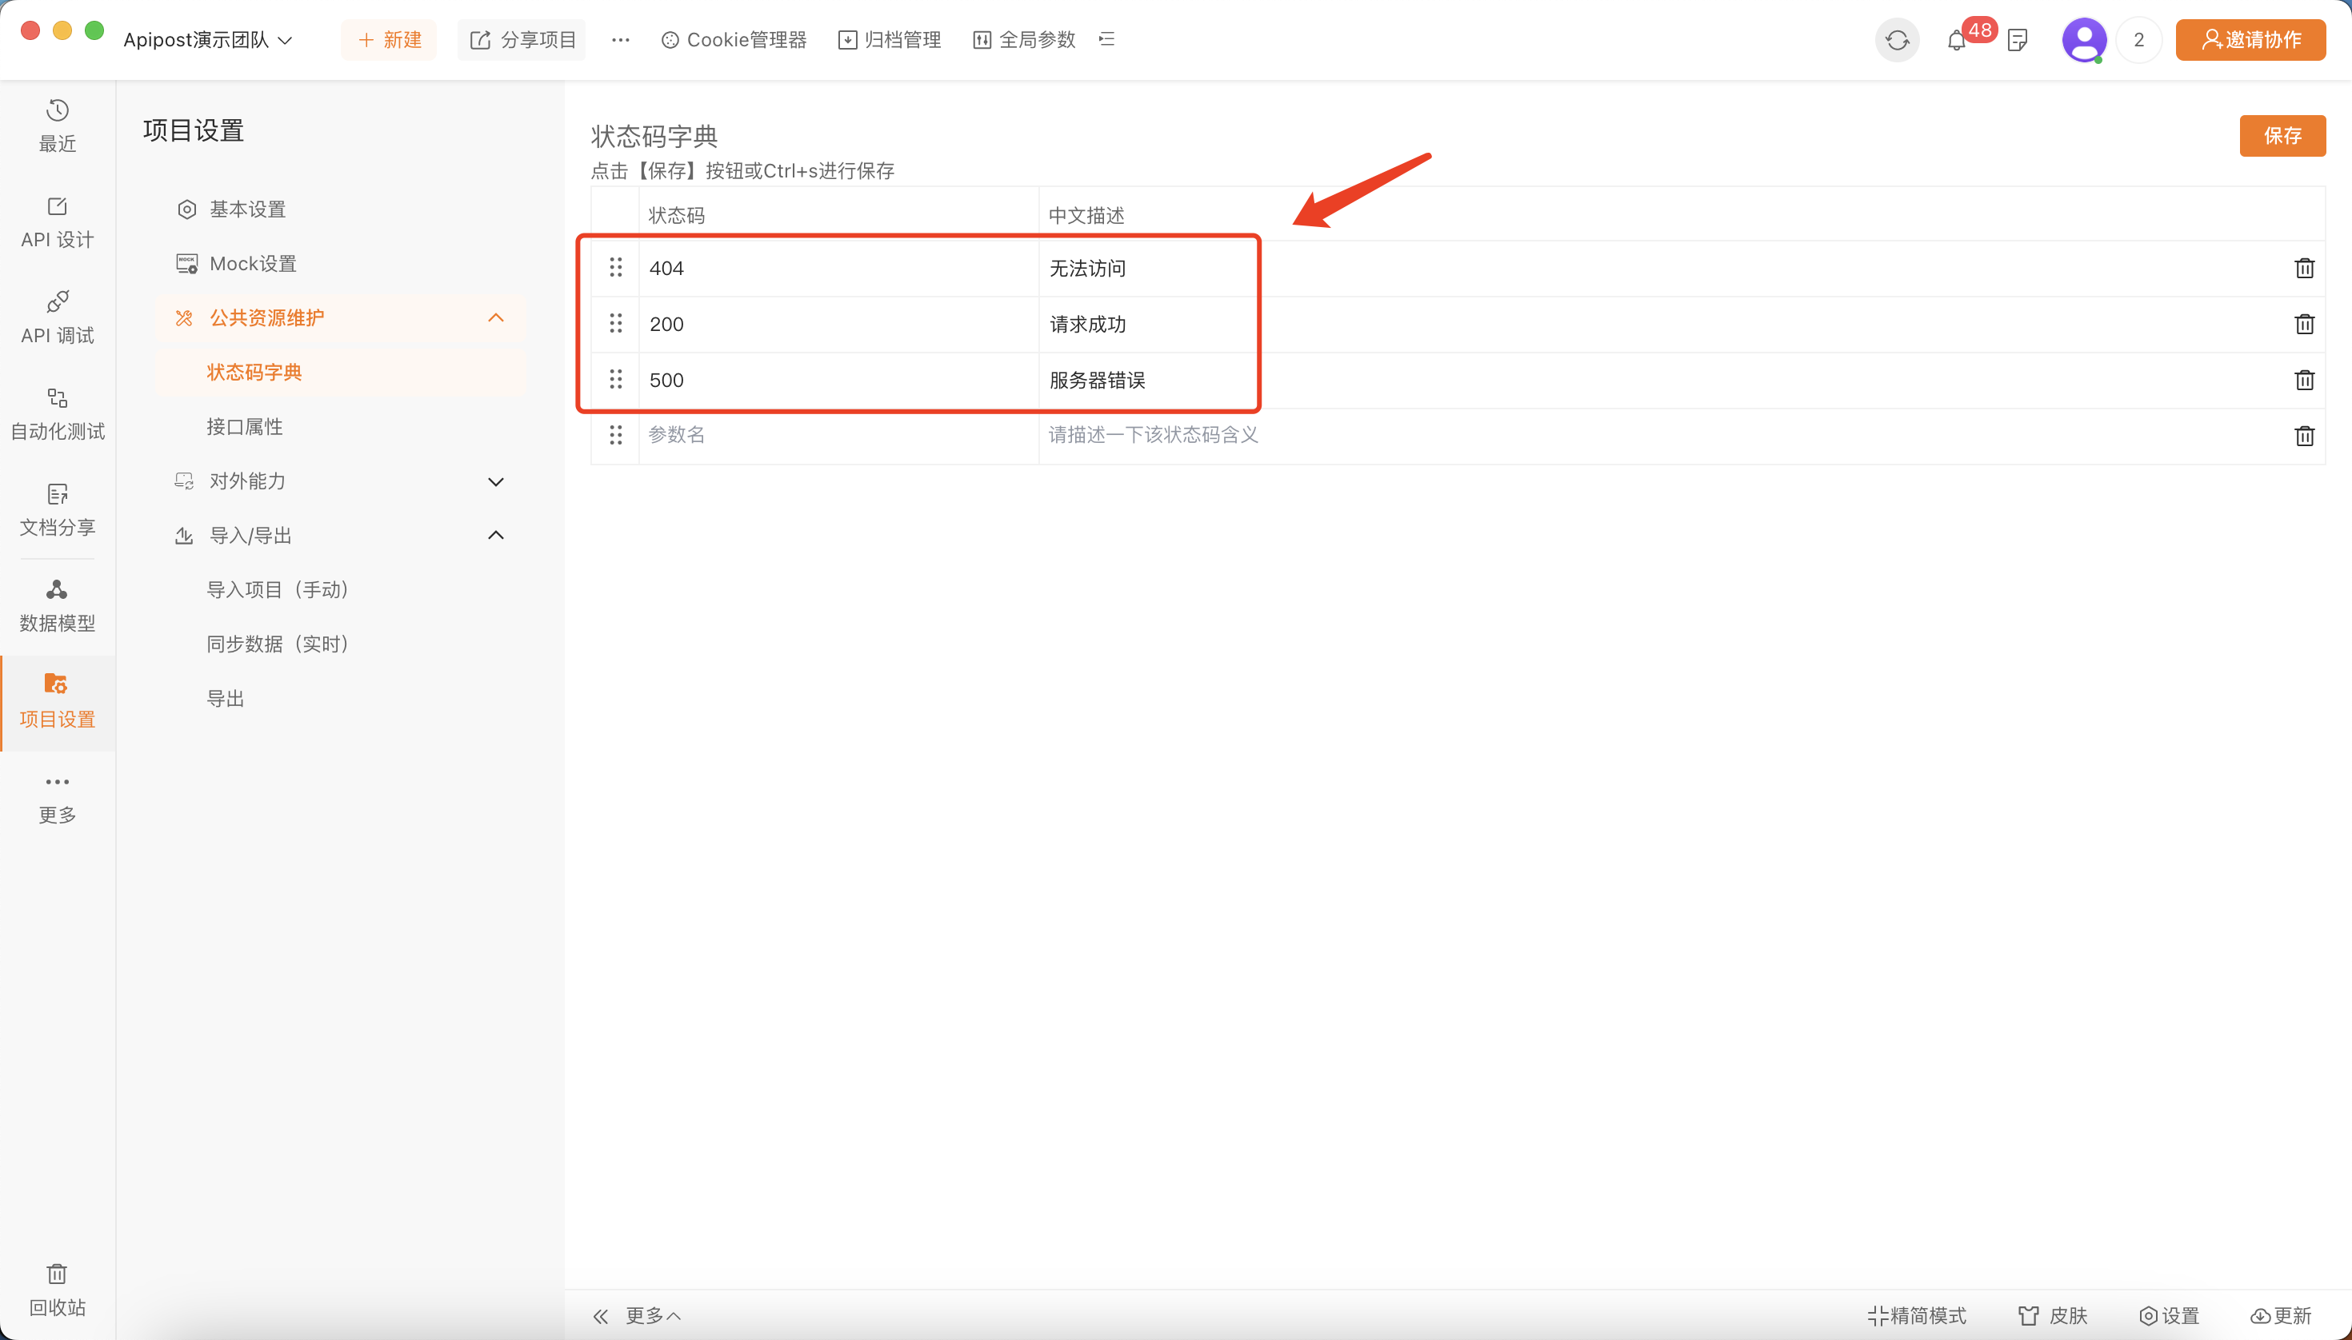Click the sync refresh icon
The width and height of the screenshot is (2352, 1340).
1897,39
